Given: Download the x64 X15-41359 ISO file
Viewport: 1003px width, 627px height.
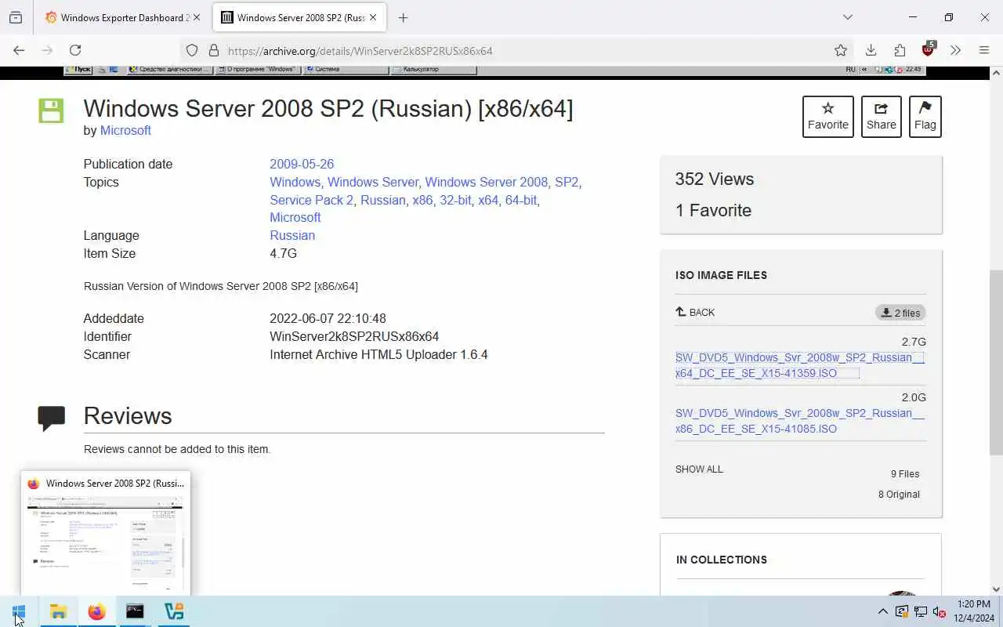Looking at the screenshot, I should (x=799, y=365).
